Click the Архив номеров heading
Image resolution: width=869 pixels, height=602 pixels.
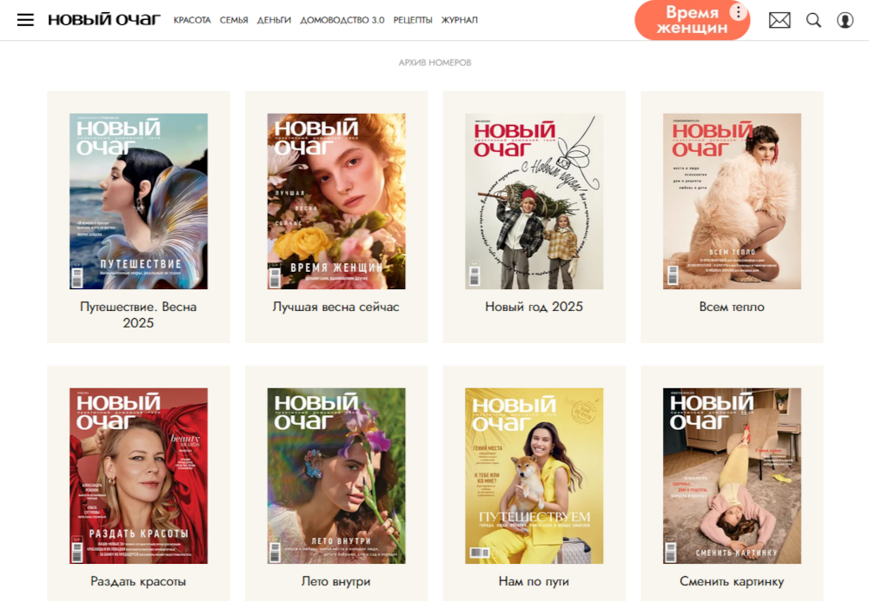point(435,63)
